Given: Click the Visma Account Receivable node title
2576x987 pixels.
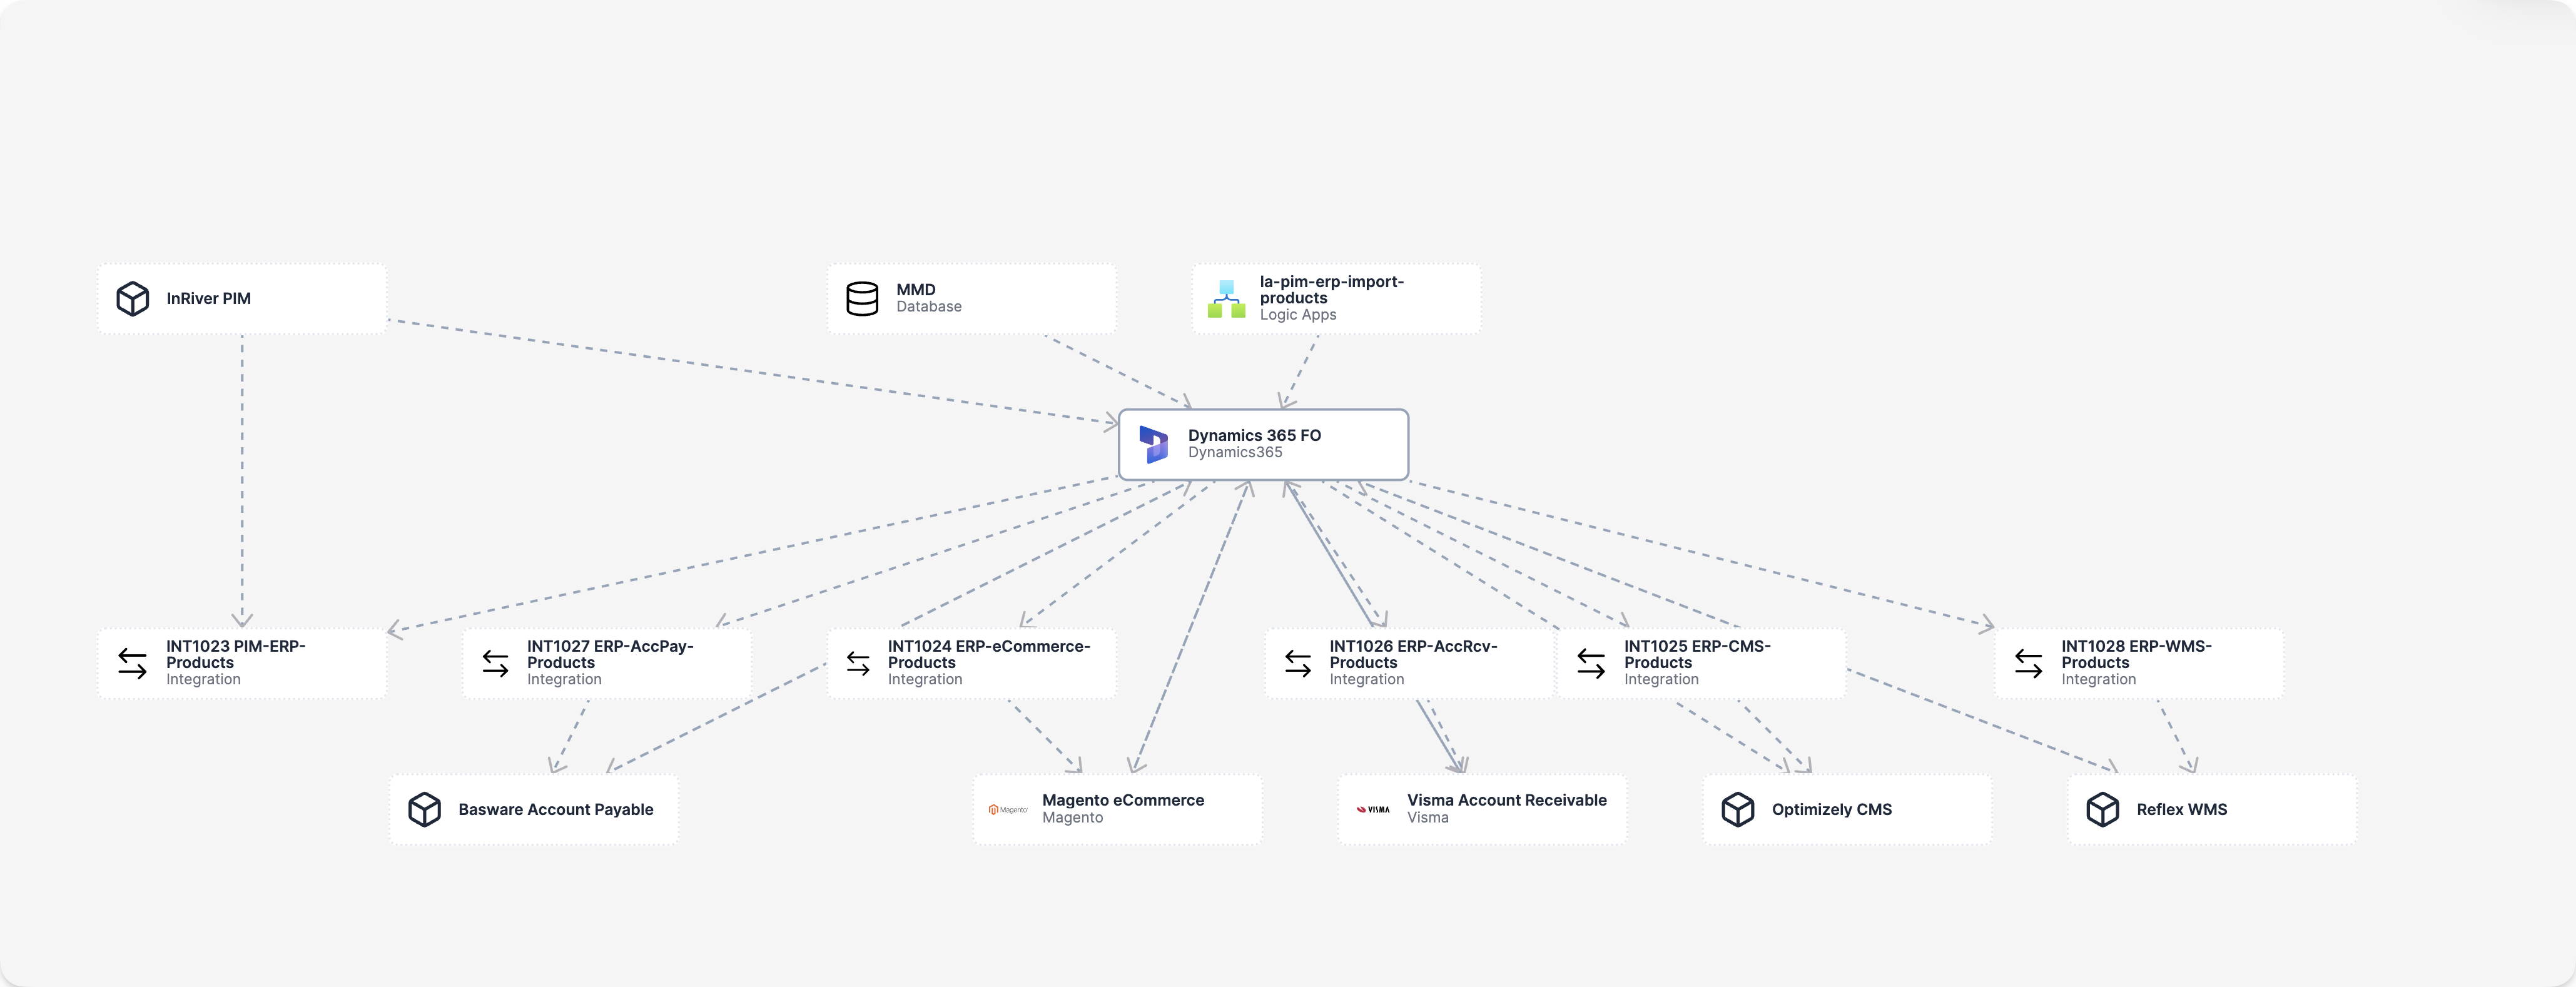Looking at the screenshot, I should (x=1507, y=800).
